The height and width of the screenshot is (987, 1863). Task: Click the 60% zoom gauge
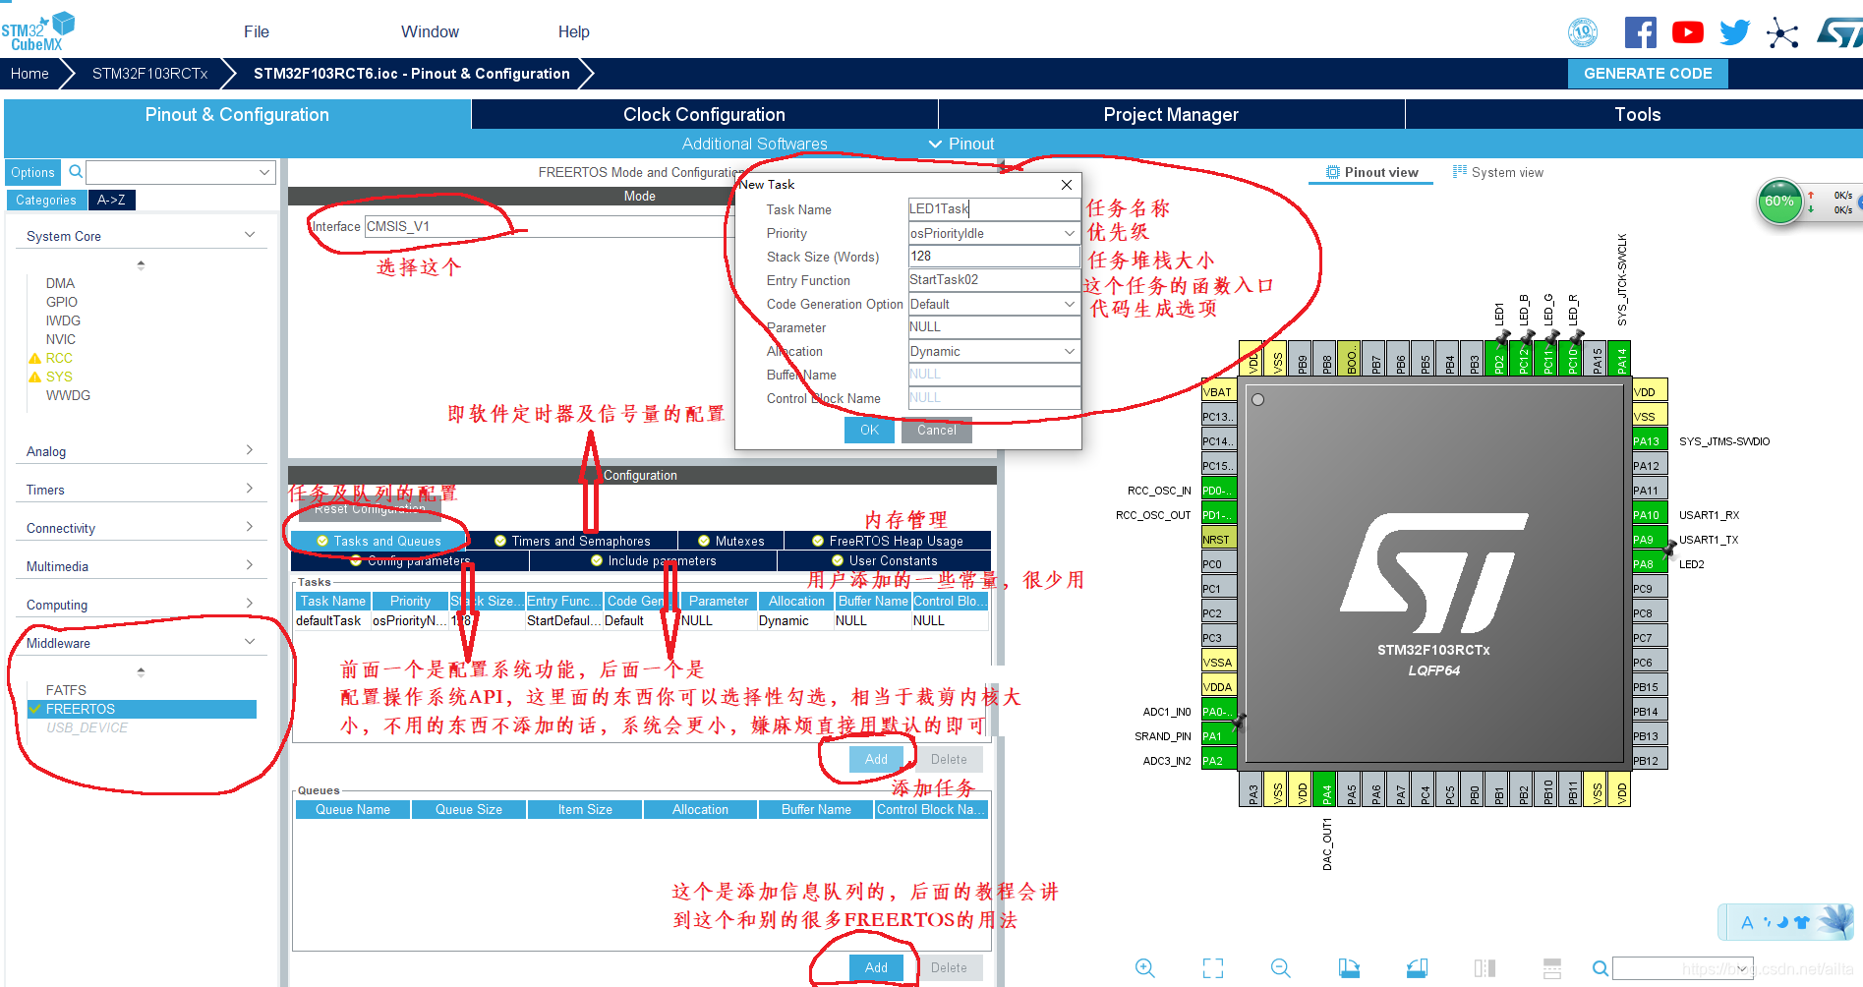pos(1779,202)
